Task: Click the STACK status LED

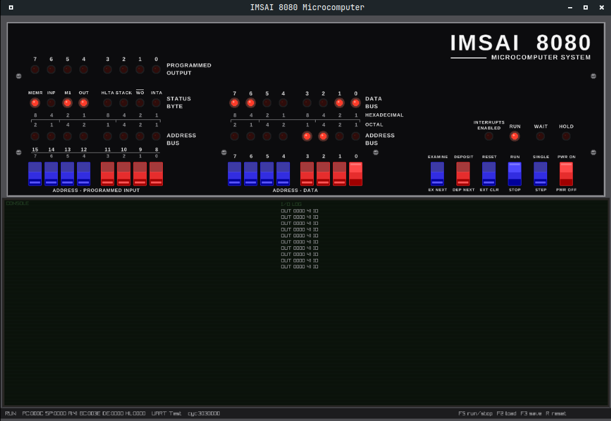Action: click(124, 103)
